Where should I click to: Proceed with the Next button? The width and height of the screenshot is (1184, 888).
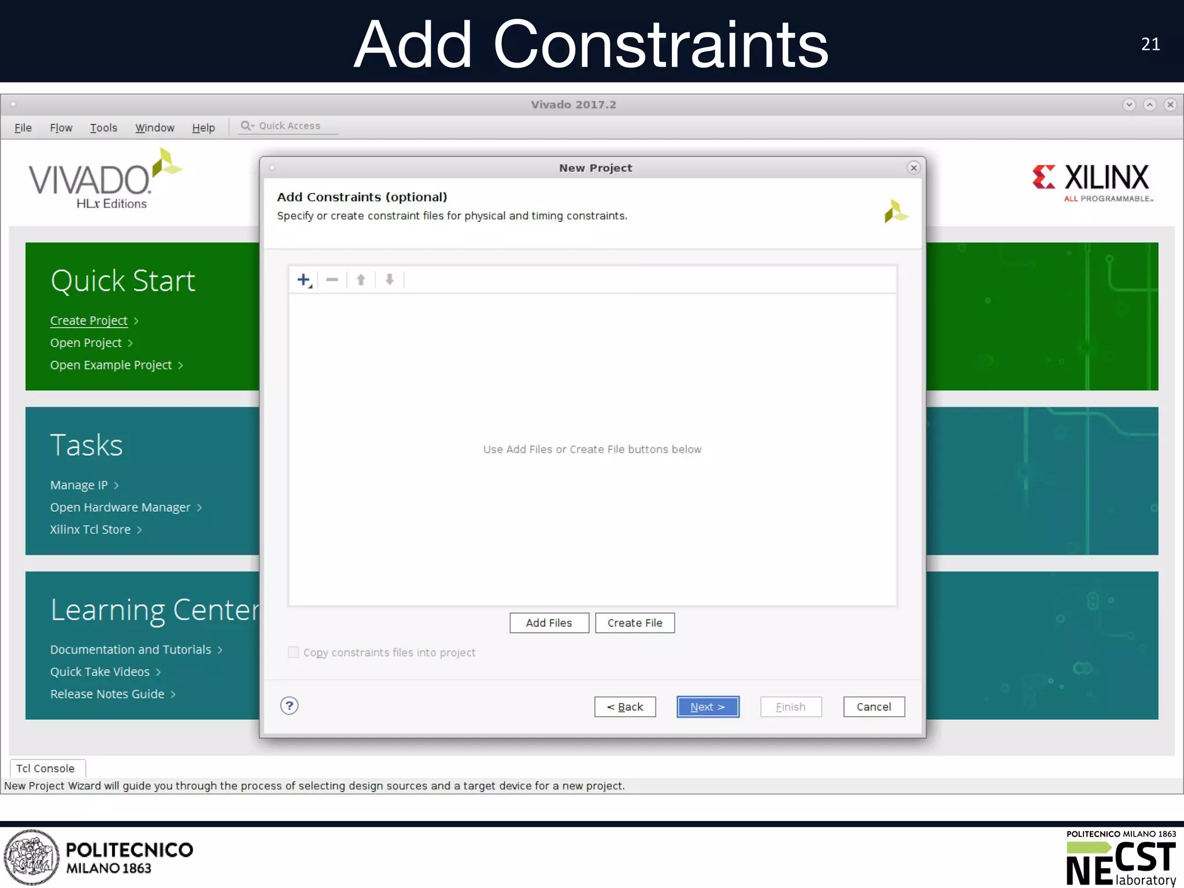pyautogui.click(x=708, y=706)
